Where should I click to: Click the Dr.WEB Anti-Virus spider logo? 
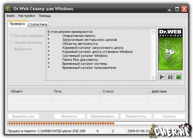pos(170,50)
